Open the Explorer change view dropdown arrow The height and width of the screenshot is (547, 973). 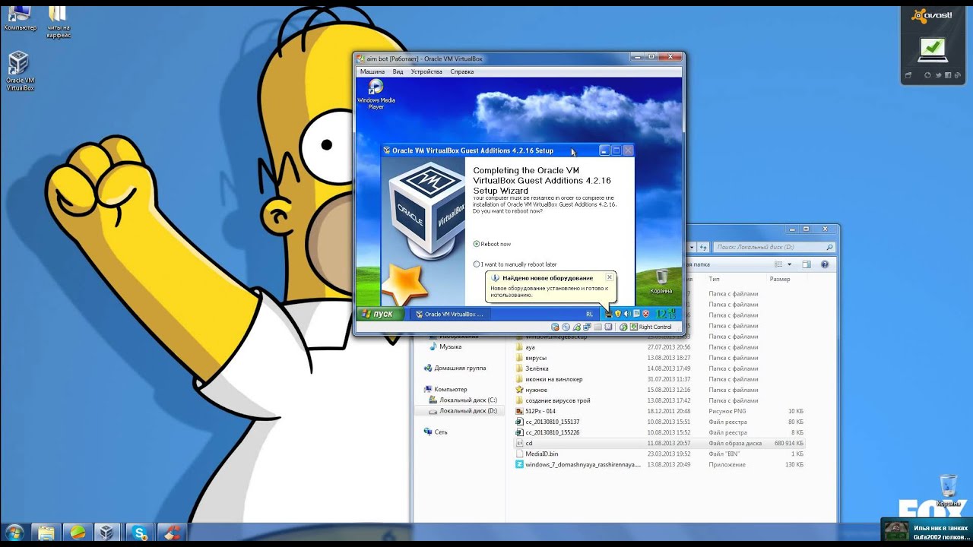coord(789,264)
